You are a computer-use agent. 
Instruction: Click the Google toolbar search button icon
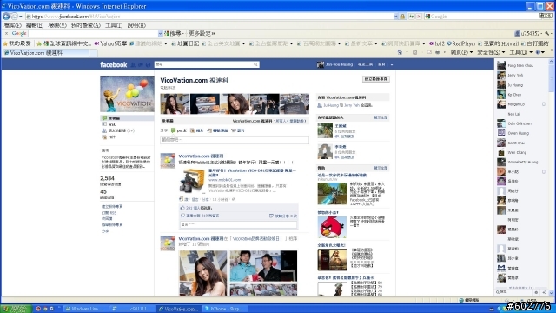[167, 33]
